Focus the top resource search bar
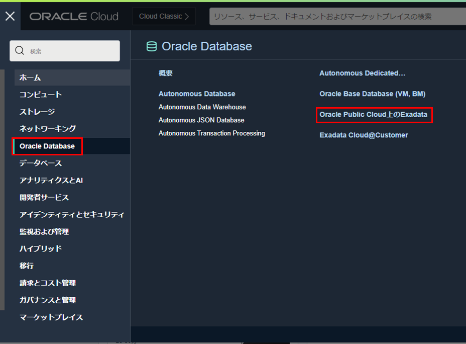The height and width of the screenshot is (344, 466). 336,17
